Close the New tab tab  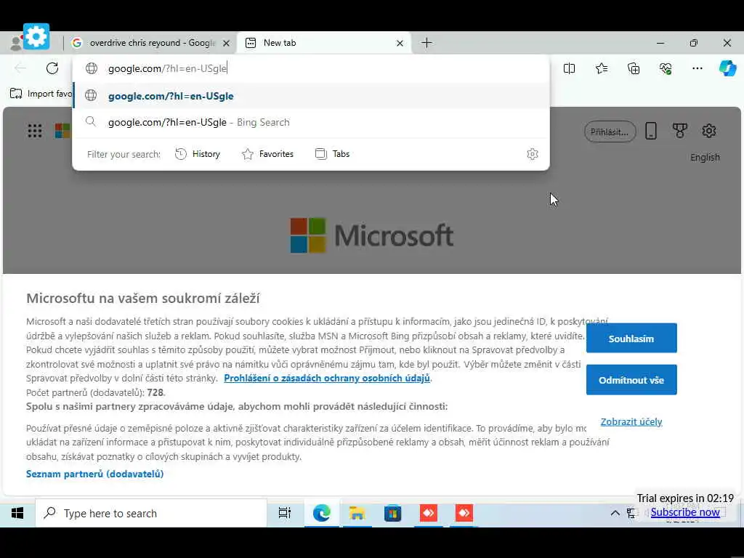(x=400, y=43)
